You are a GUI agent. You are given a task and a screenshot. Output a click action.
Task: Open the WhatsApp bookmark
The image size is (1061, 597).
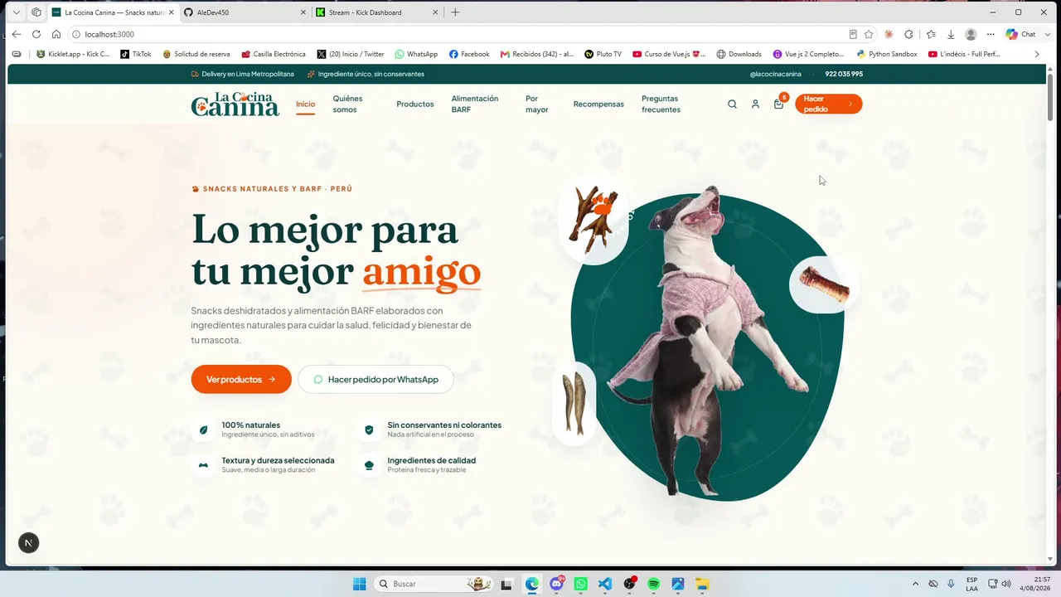[x=416, y=54]
